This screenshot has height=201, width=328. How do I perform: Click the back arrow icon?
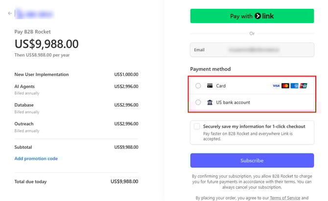(10, 13)
